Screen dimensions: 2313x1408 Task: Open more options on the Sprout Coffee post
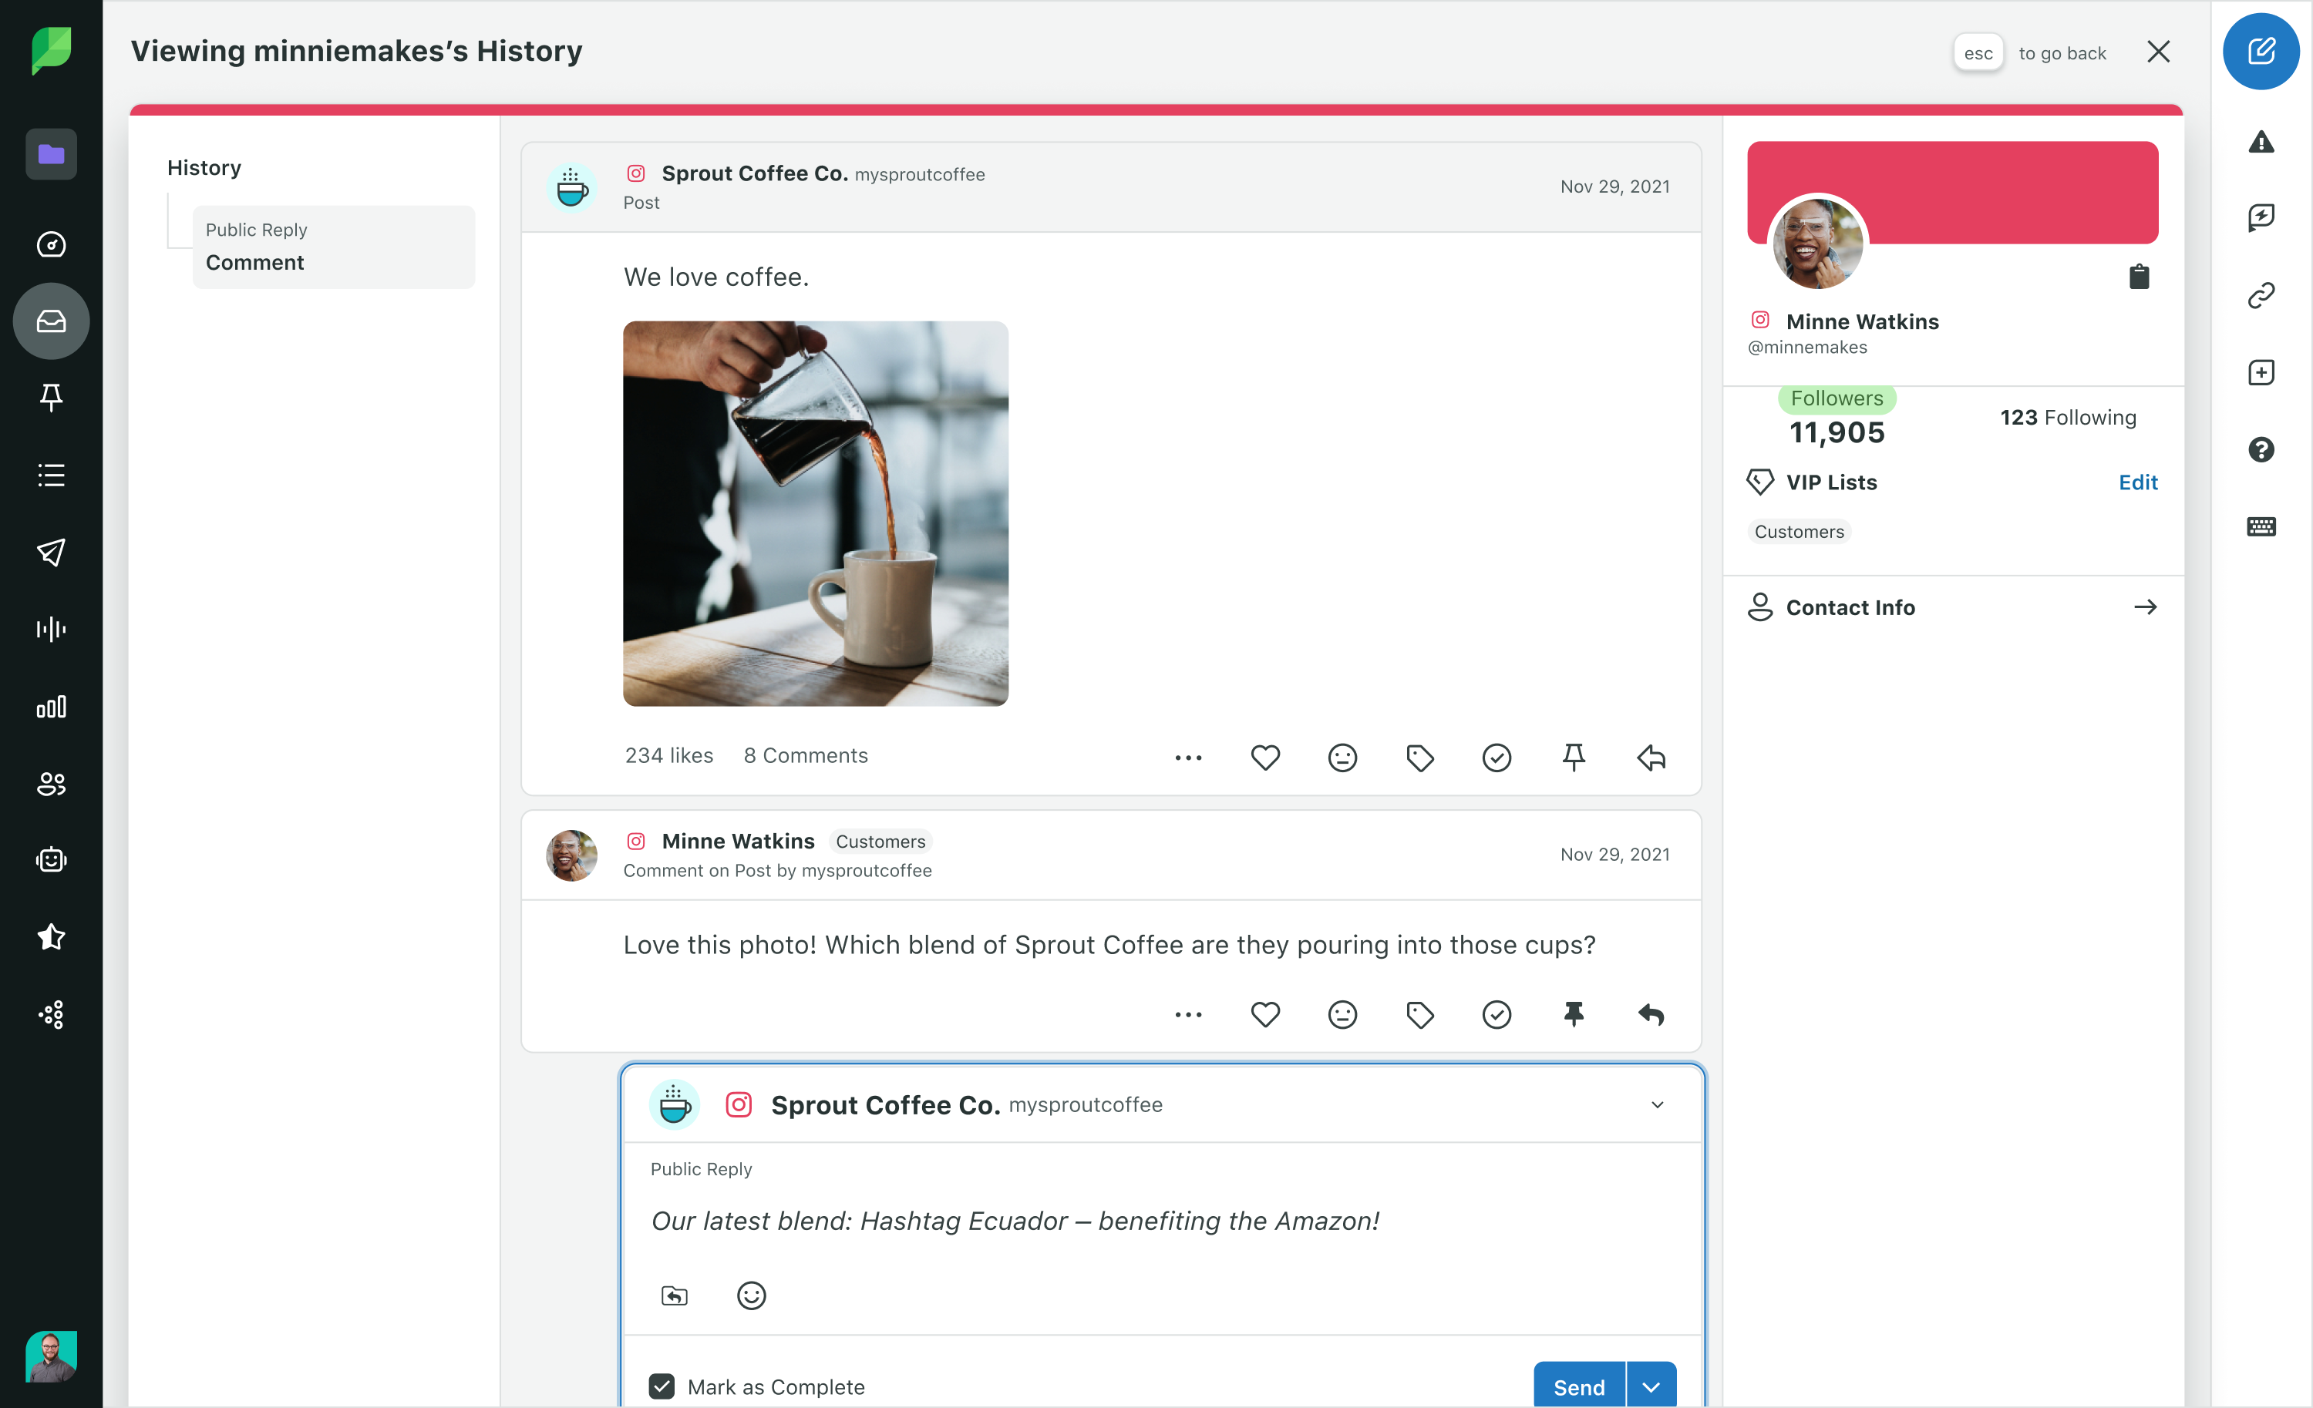click(x=1187, y=757)
